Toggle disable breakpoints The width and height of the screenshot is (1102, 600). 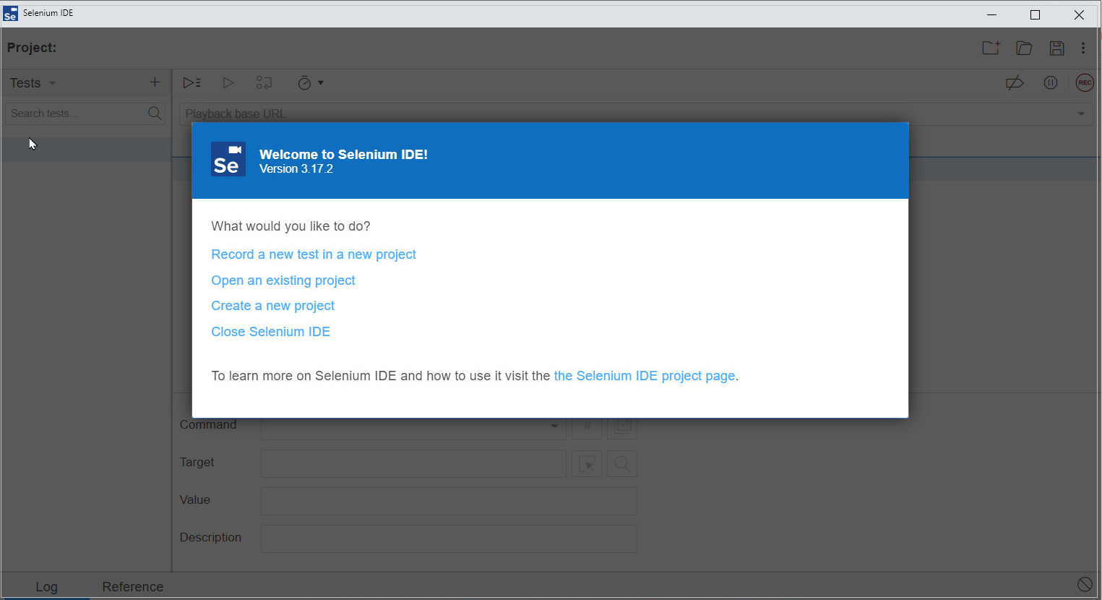[x=1015, y=82]
